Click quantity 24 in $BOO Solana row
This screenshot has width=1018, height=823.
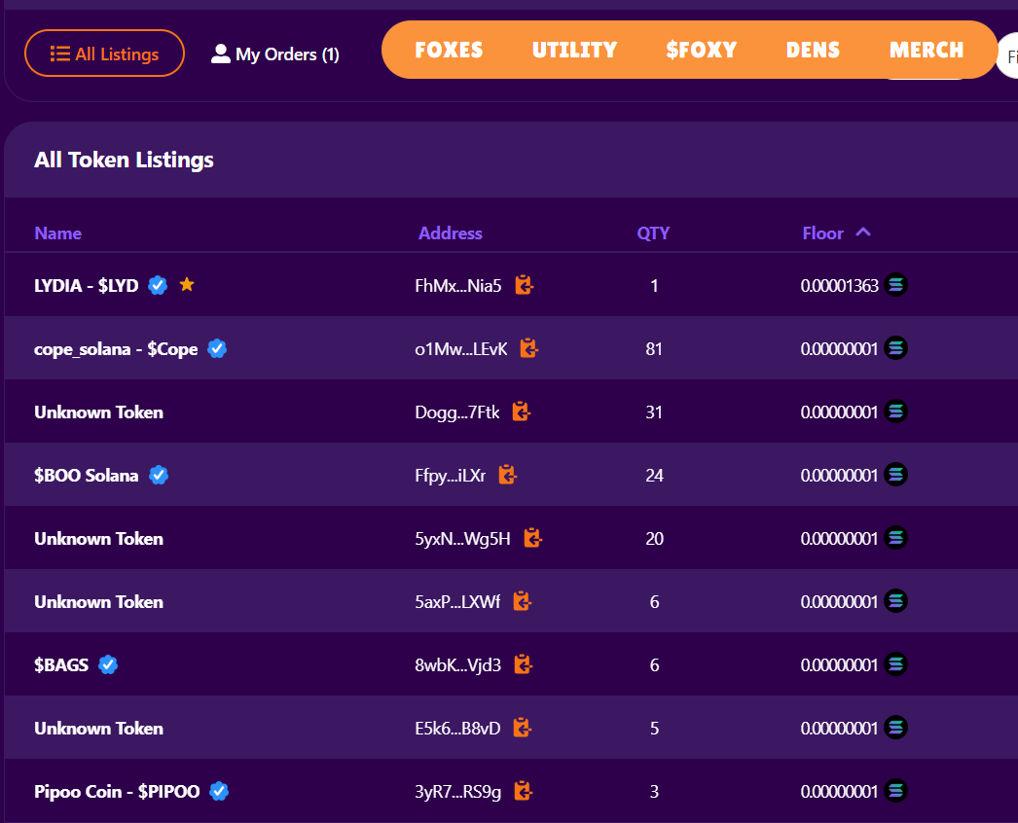[x=654, y=476]
